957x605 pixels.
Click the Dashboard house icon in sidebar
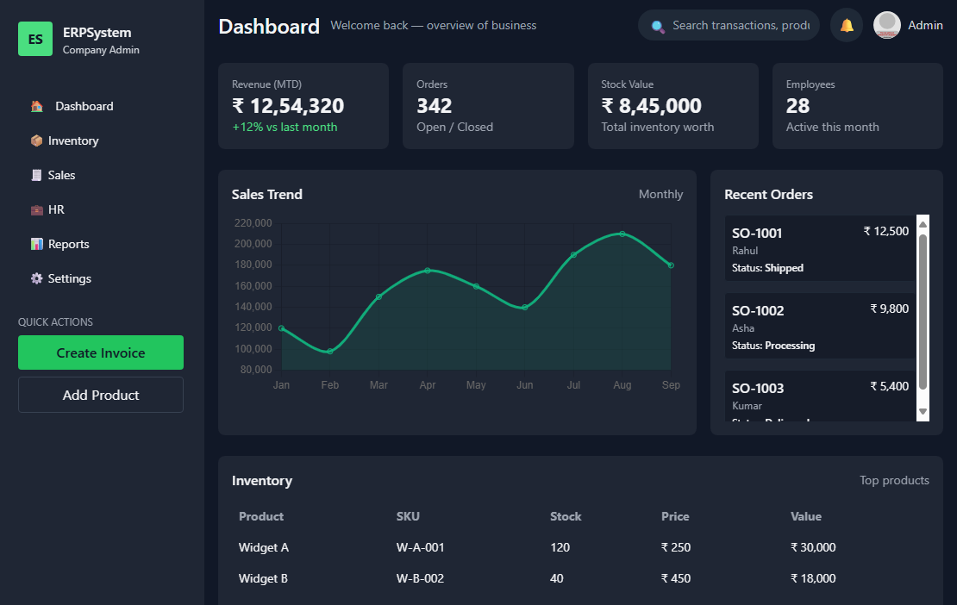(x=37, y=106)
